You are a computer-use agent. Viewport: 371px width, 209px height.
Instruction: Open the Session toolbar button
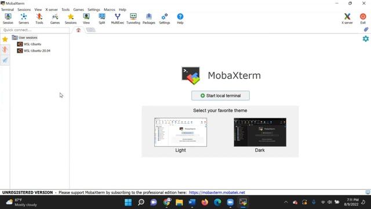pos(8,19)
